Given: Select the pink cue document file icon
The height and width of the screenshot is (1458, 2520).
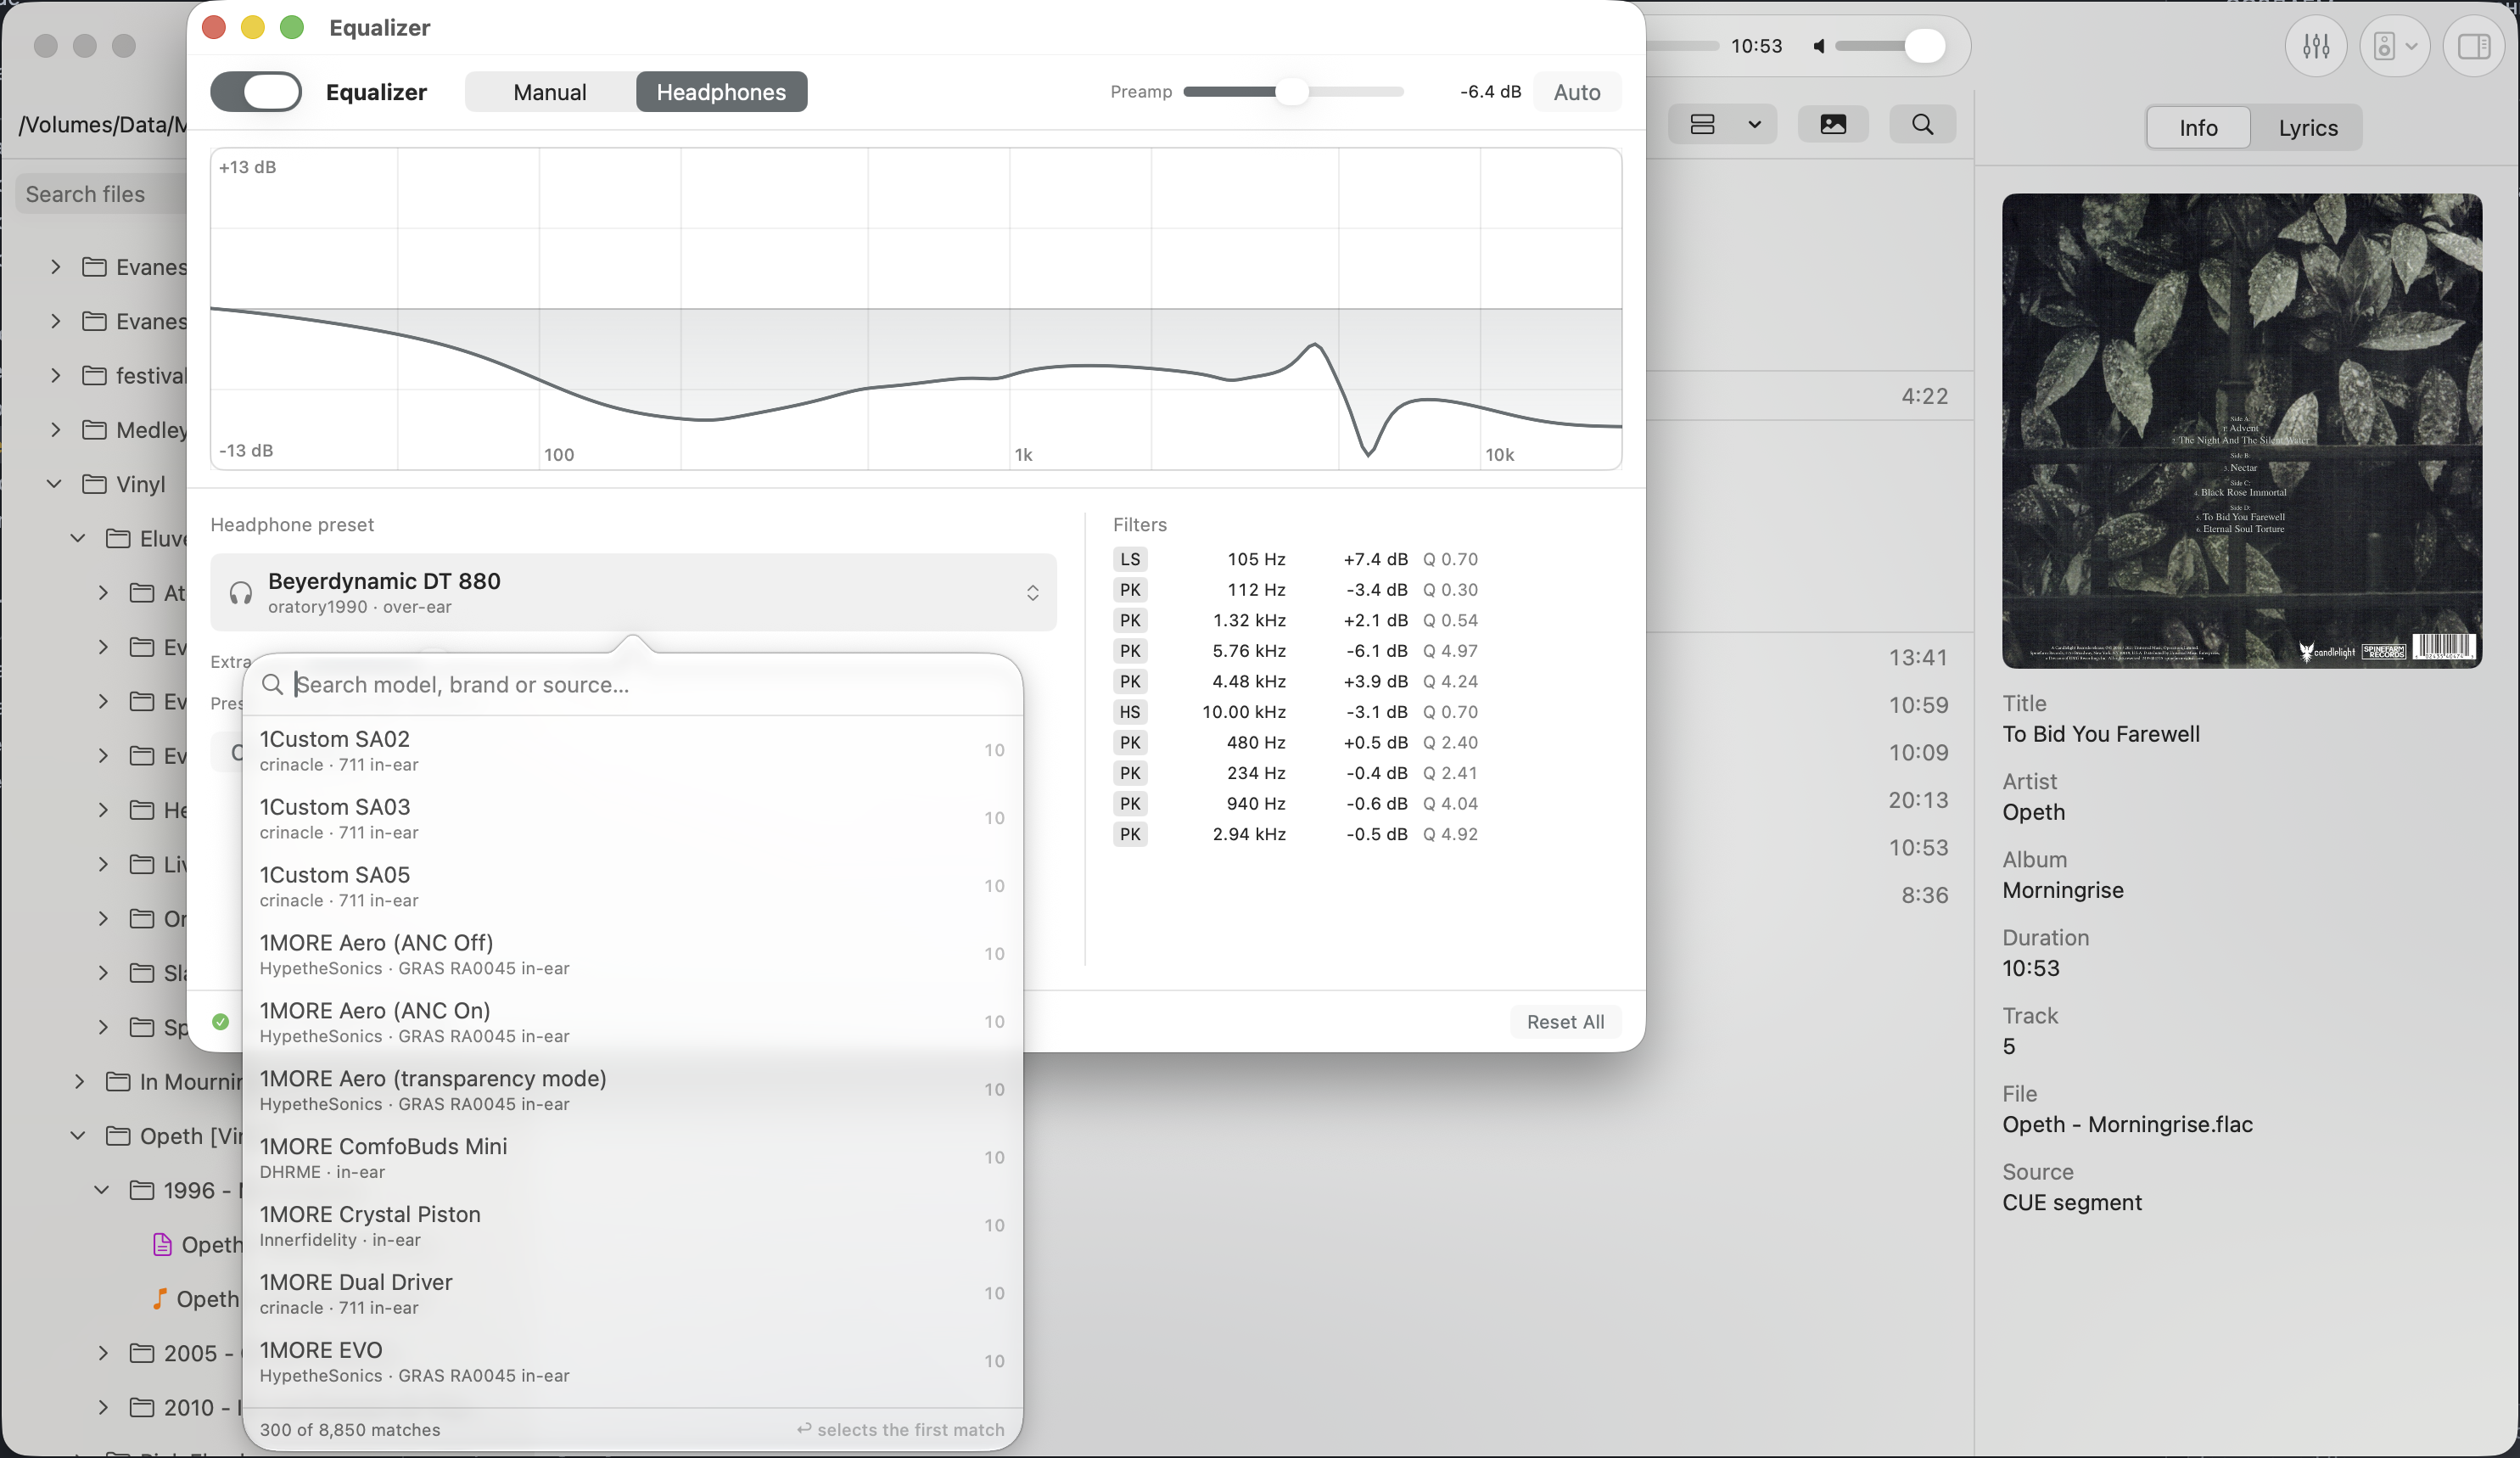Looking at the screenshot, I should tap(162, 1244).
